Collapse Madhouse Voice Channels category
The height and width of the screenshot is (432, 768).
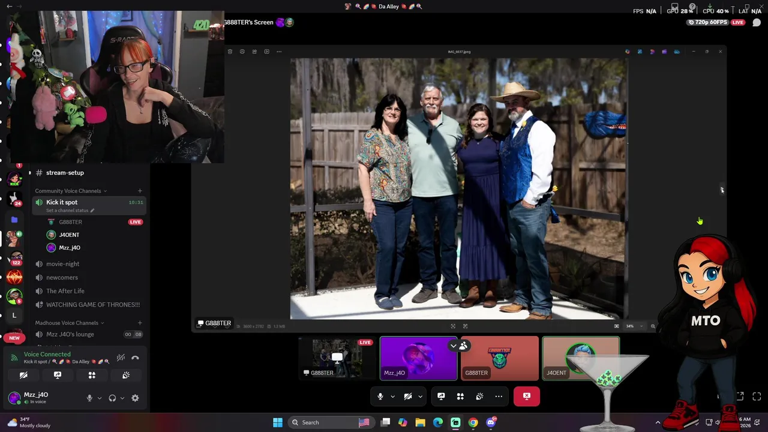click(70, 323)
